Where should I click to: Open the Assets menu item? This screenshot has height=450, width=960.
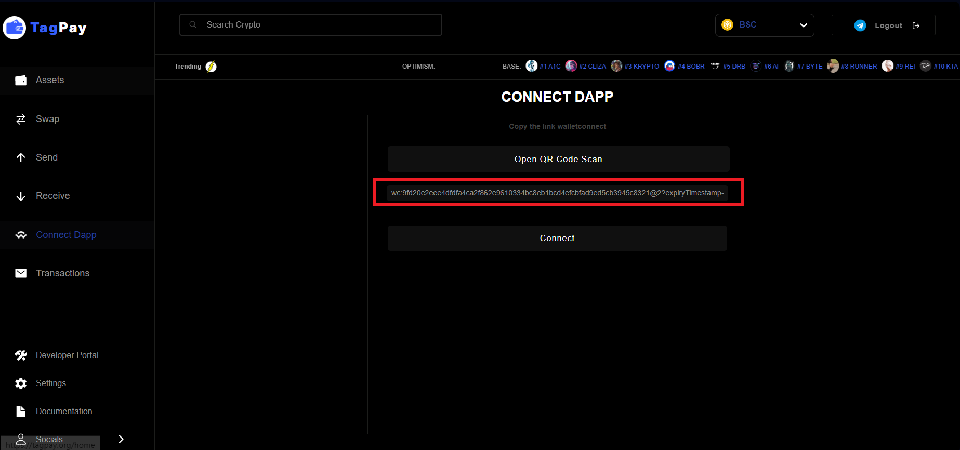click(50, 80)
